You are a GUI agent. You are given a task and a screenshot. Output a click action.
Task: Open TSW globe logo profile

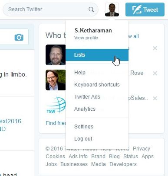click(56, 105)
